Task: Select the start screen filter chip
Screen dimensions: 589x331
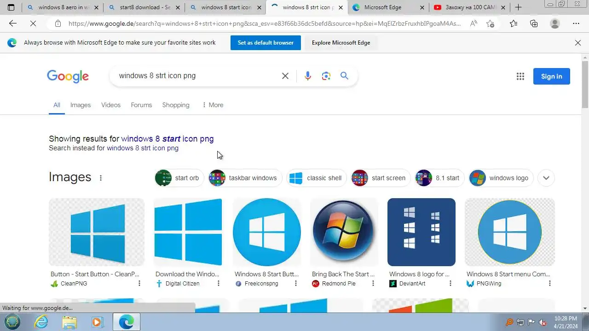Action: pyautogui.click(x=381, y=178)
